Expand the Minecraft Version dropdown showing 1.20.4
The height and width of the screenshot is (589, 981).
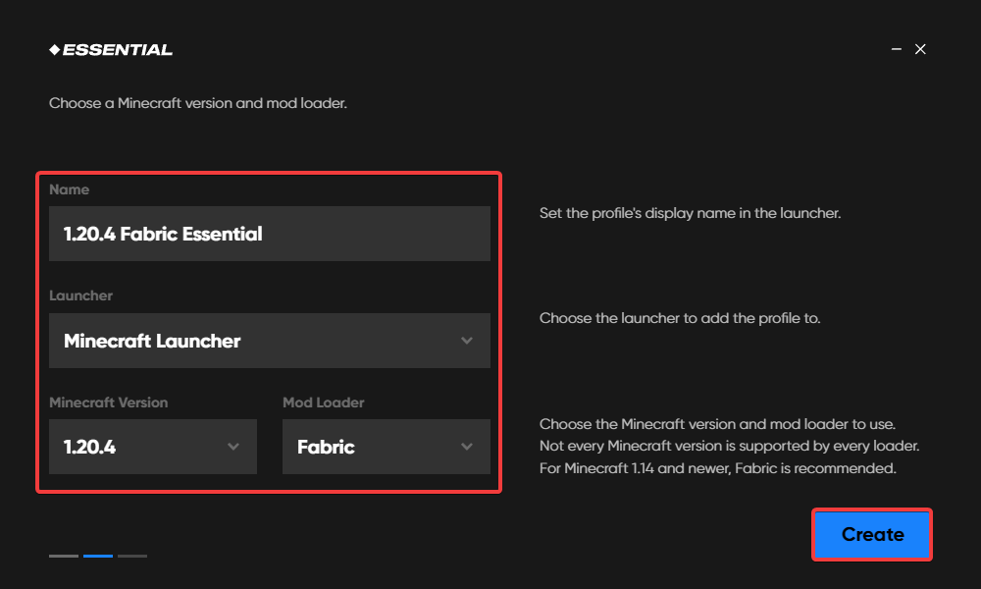pyautogui.click(x=152, y=447)
